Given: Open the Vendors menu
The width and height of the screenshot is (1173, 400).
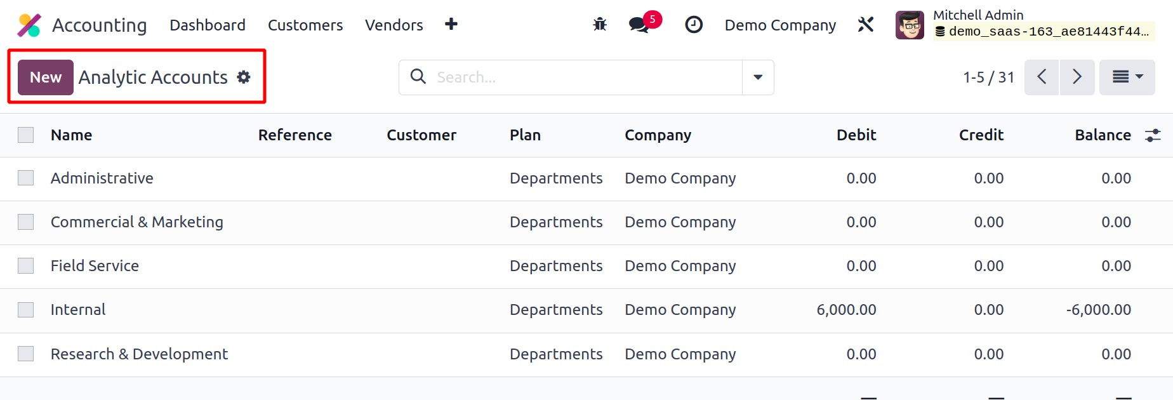Looking at the screenshot, I should [394, 25].
